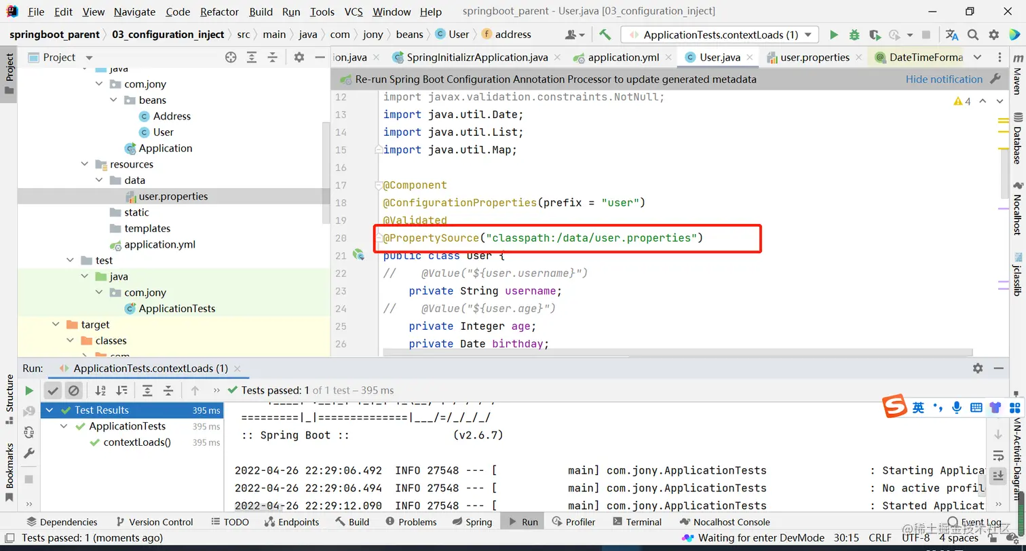Open the Problems tool window
This screenshot has height=551, width=1026.
411,522
